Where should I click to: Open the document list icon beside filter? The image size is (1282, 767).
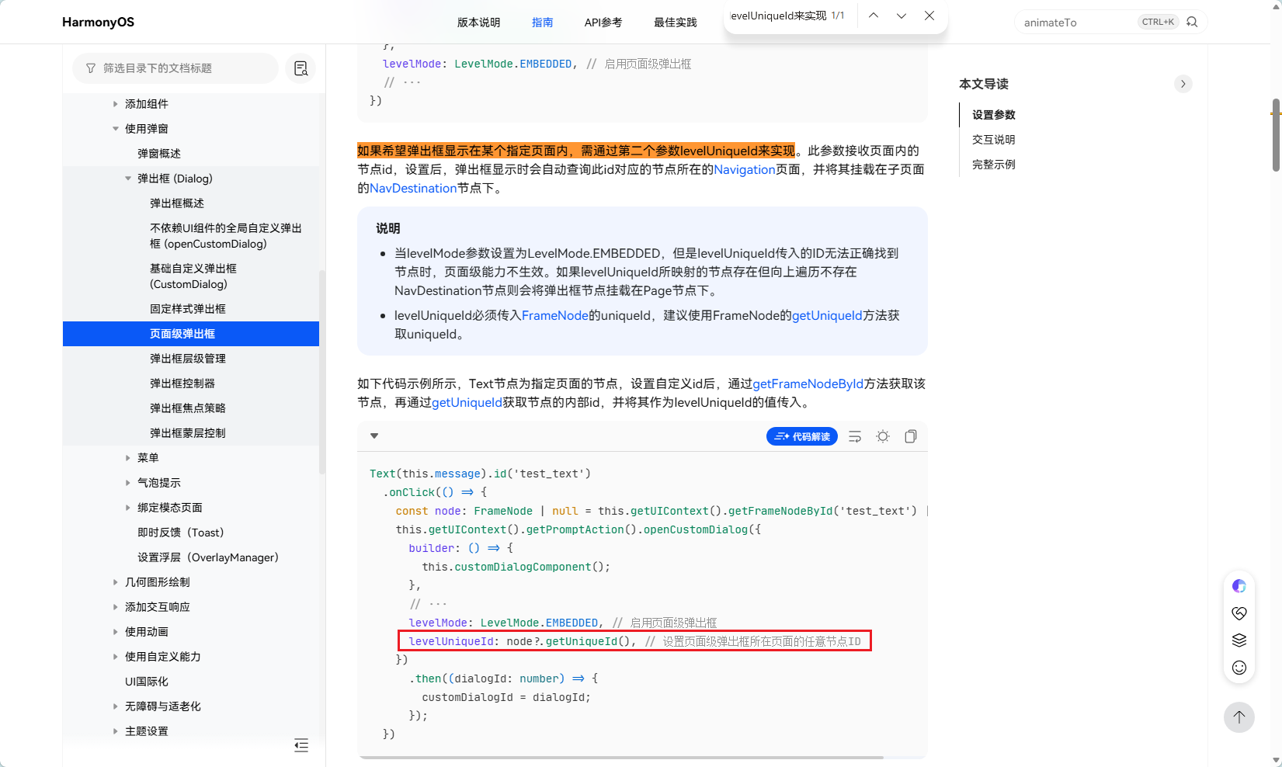click(301, 68)
